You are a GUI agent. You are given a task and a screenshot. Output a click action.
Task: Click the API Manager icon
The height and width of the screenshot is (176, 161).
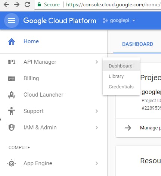tap(12, 62)
